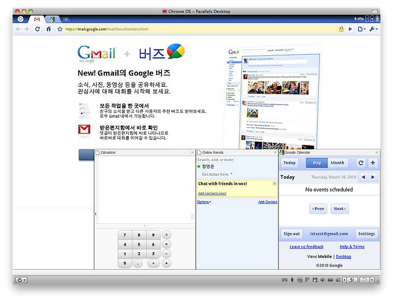Switch to the Gmail tab

point(37,19)
